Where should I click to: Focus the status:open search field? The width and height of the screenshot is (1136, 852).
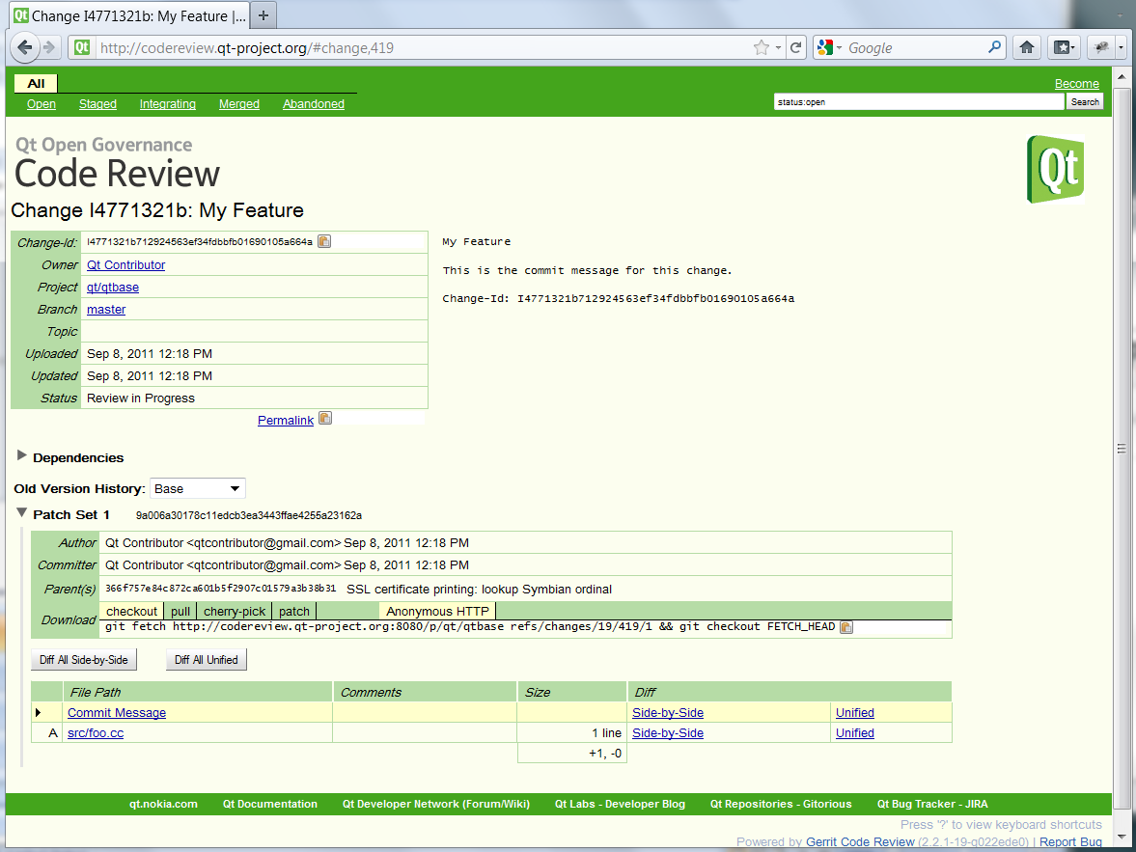tap(919, 101)
